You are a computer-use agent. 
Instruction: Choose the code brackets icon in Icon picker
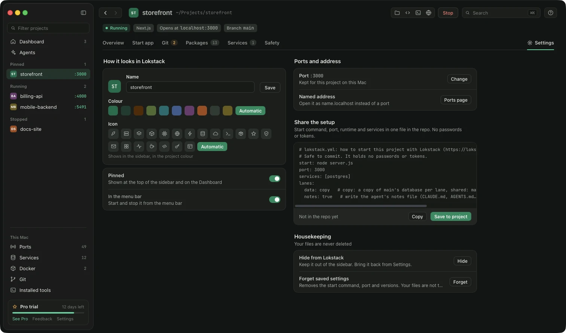[x=164, y=147]
